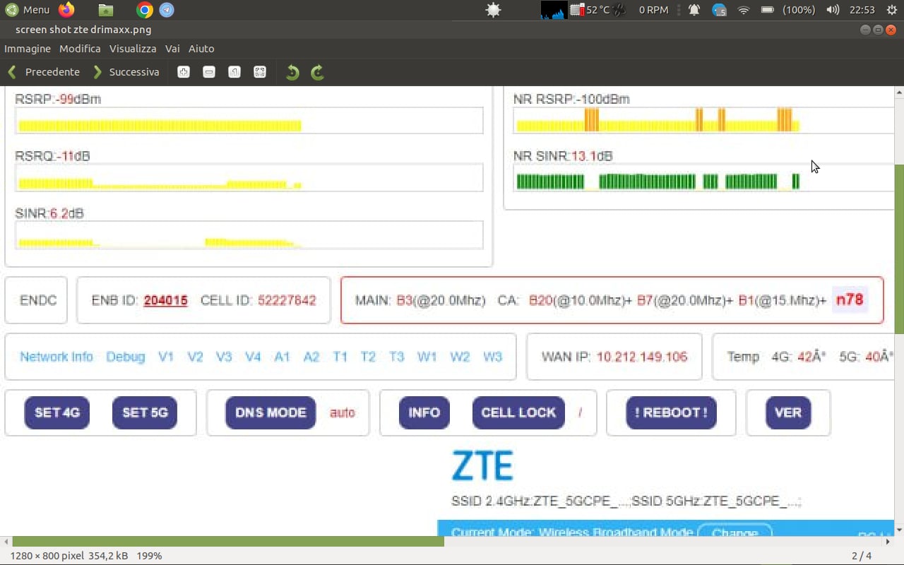Click the CELL ID value 52227642

tap(287, 300)
